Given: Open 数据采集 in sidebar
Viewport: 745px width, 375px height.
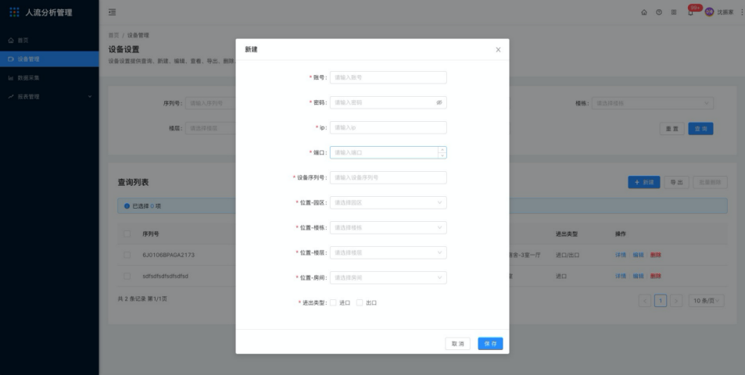Looking at the screenshot, I should 49,78.
